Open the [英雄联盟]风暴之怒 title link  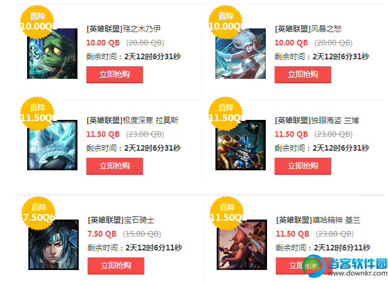[308, 29]
